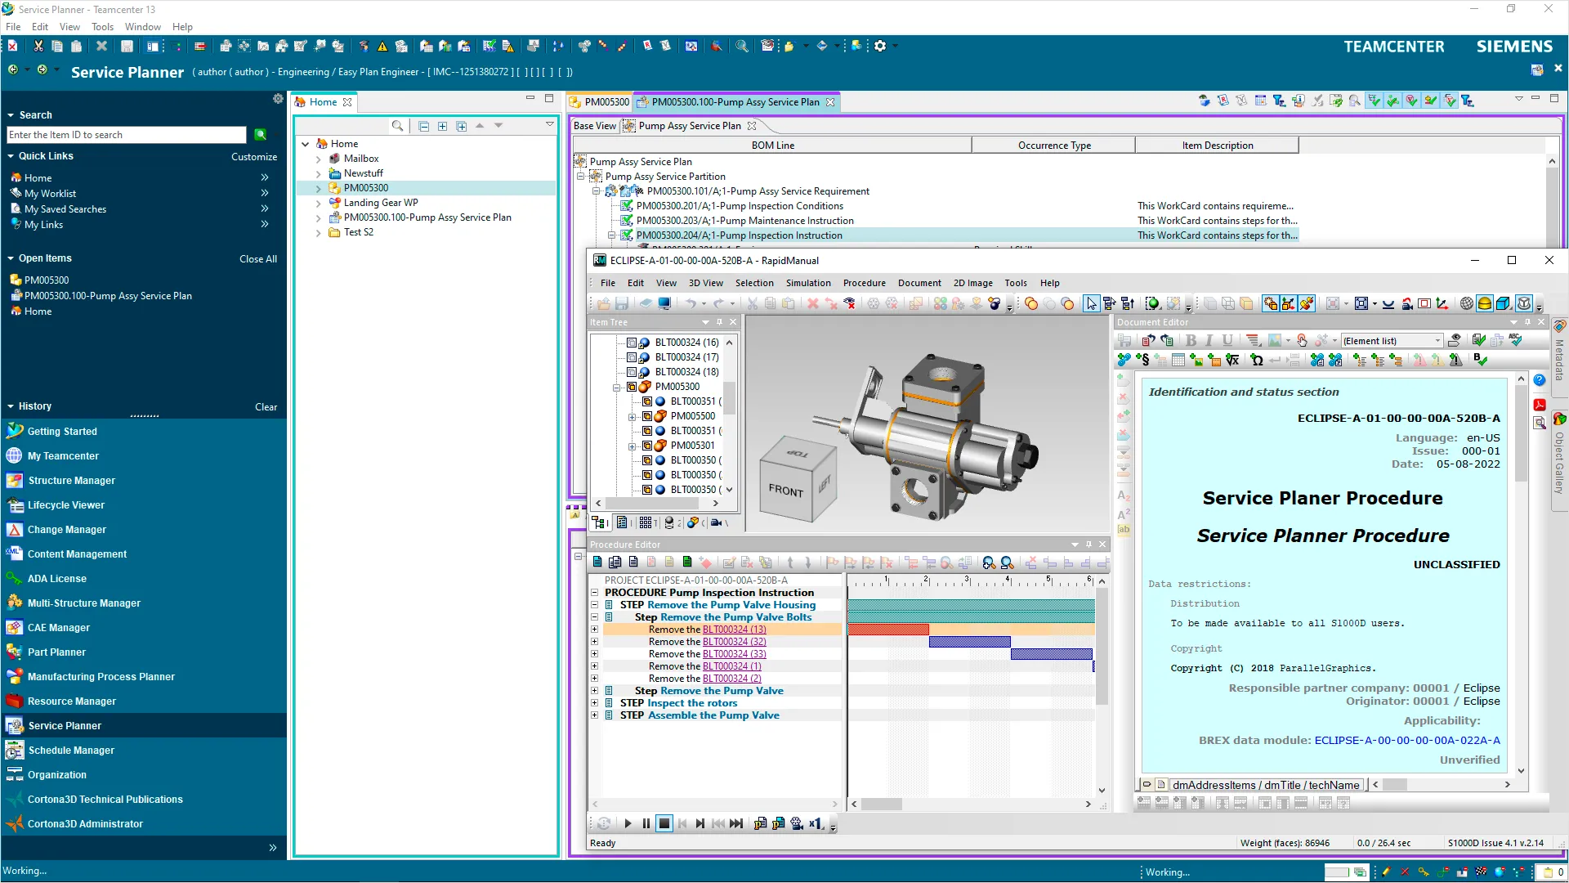Open the Simulation menu in RapidManual
1569x883 pixels.
tap(808, 283)
